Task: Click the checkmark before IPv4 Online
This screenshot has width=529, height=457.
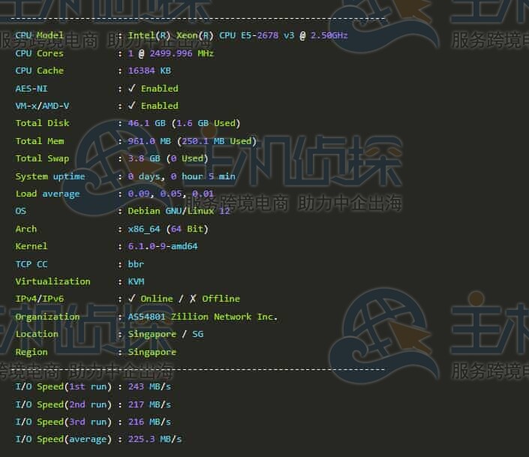Action: coord(132,299)
